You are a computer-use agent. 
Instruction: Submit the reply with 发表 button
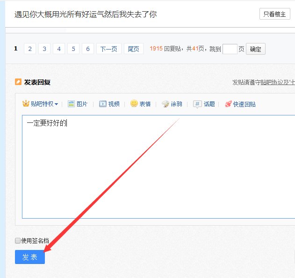(x=30, y=257)
